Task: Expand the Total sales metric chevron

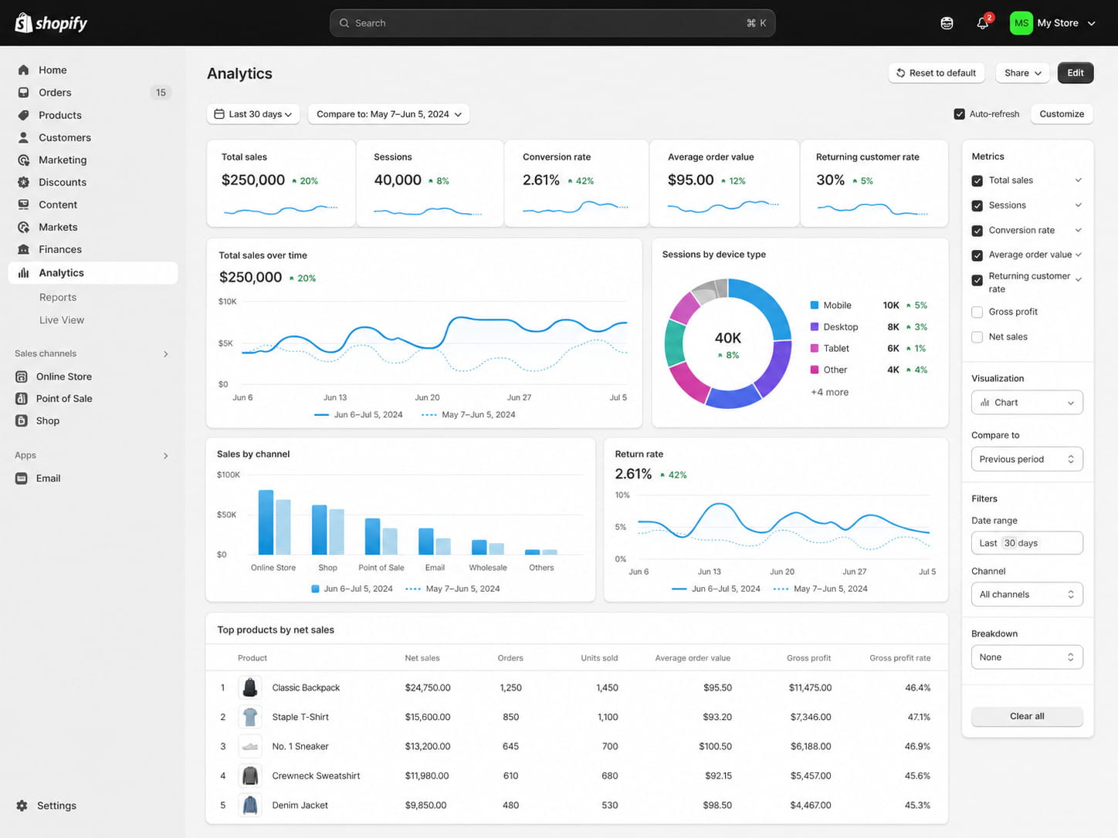Action: [1078, 181]
